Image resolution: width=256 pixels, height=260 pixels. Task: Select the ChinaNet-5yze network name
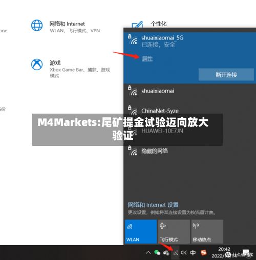(x=160, y=111)
